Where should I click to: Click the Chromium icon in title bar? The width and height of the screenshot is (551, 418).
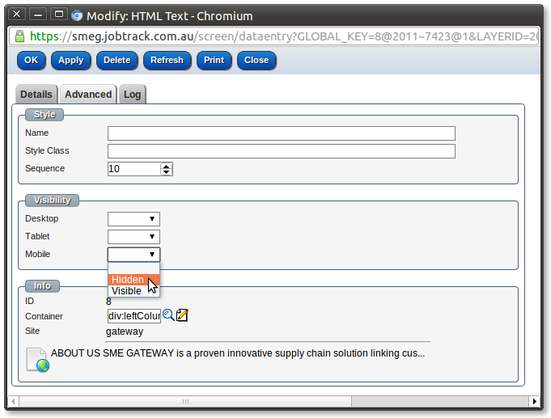tap(78, 15)
